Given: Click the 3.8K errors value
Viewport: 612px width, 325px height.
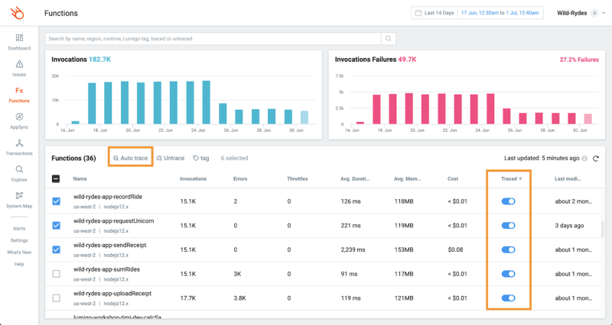Looking at the screenshot, I should pos(239,298).
